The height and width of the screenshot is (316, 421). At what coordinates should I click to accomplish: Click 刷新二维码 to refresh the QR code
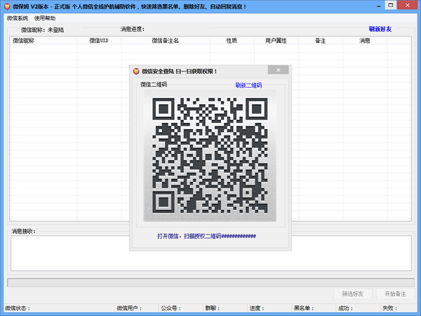[x=248, y=85]
